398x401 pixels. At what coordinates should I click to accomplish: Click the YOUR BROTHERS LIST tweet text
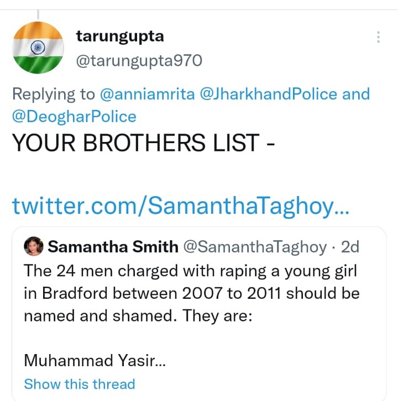144,144
